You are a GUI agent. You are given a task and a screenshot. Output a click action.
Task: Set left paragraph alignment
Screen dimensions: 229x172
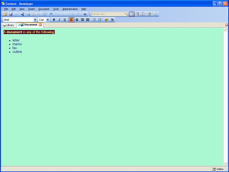[x=72, y=20]
